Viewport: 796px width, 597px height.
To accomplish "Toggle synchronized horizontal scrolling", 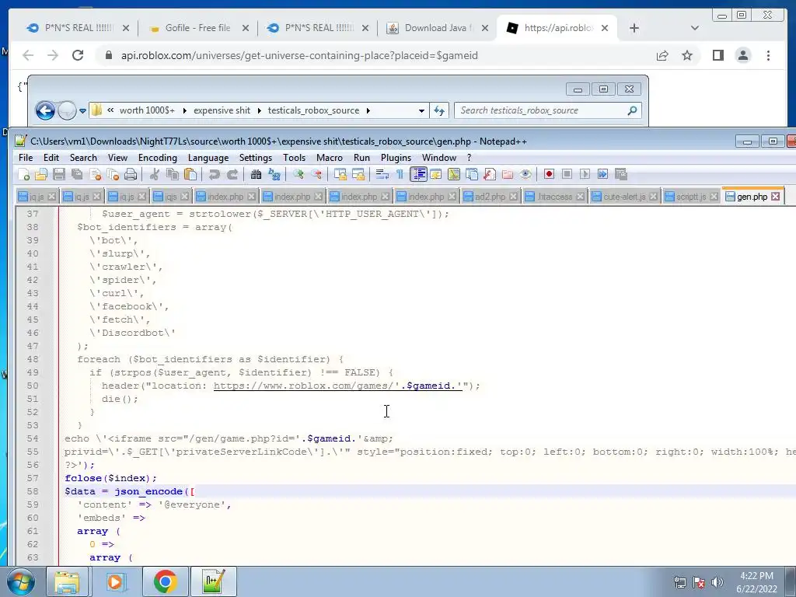I will click(x=358, y=175).
